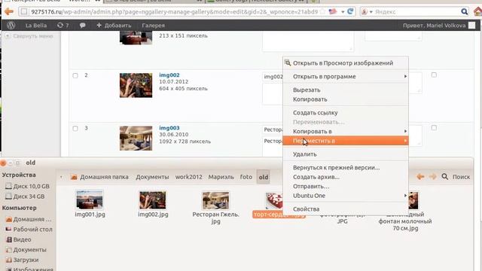Select Диск 34 GB device
Viewport: 482px width, 271px height.
(25, 196)
